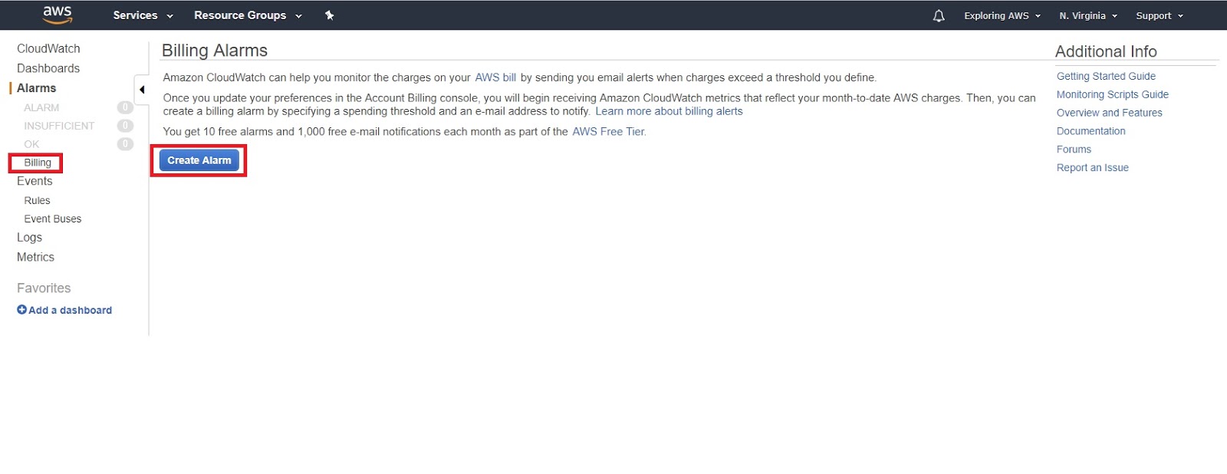1227x474 pixels.
Task: Click Report an Issue link
Action: (x=1093, y=168)
